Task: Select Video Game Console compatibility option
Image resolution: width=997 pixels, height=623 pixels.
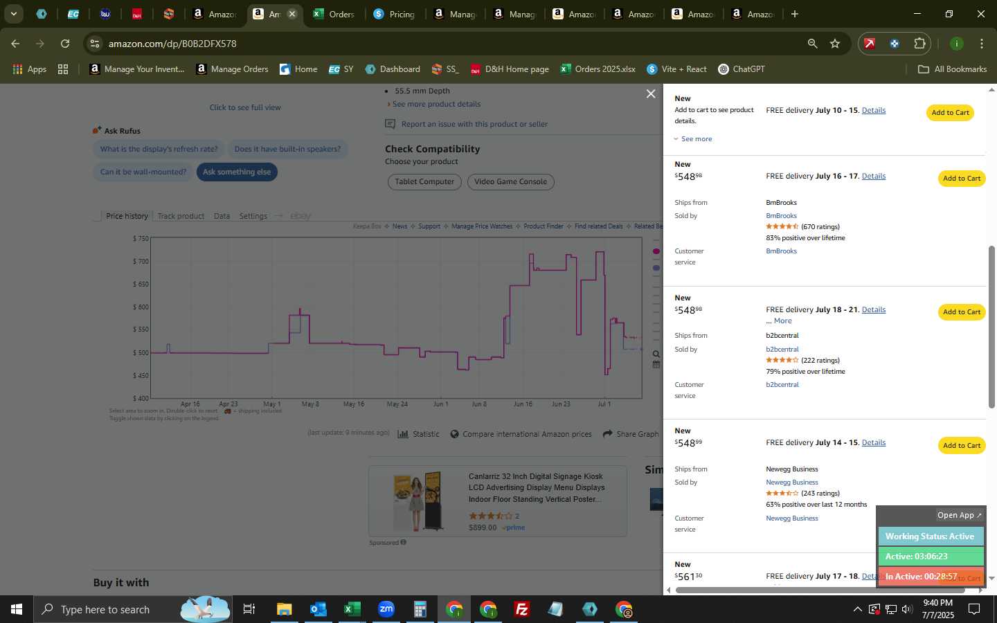Action: pos(510,182)
